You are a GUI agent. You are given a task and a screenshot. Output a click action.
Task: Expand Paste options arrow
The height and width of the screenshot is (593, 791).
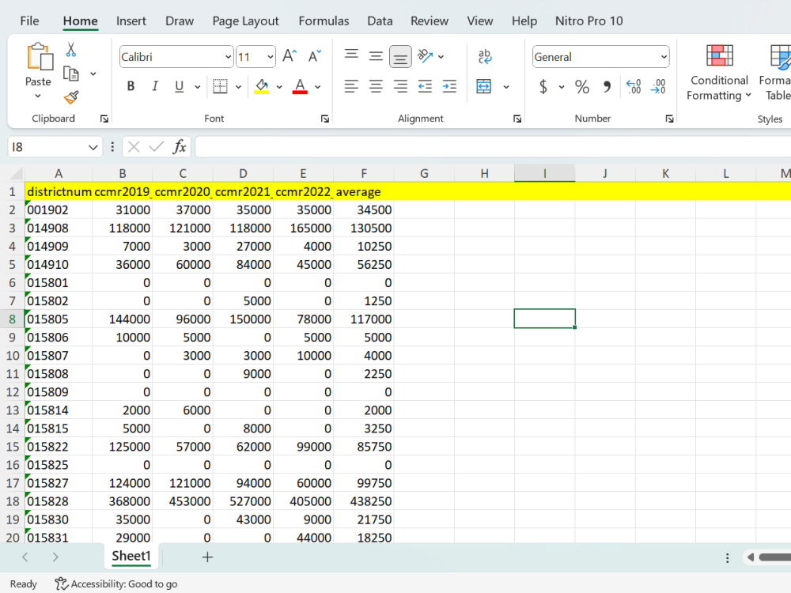38,96
